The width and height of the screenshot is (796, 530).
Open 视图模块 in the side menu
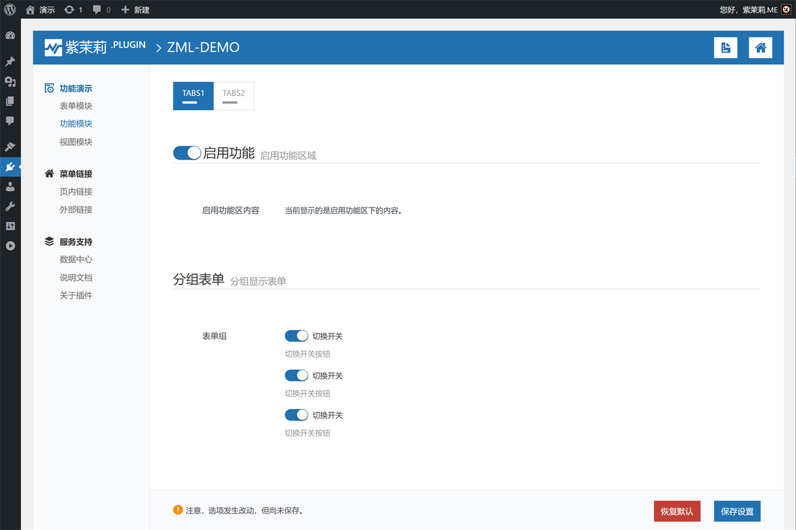76,142
